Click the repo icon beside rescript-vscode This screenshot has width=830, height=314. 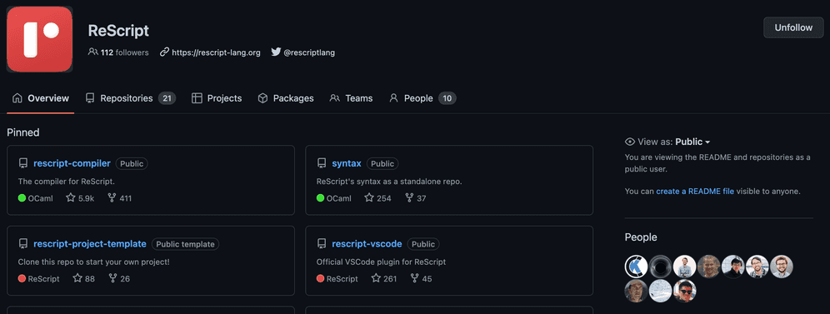coord(322,244)
